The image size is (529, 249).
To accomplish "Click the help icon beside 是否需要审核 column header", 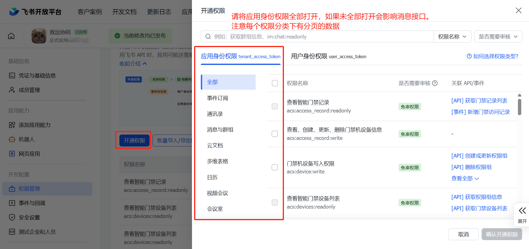I will 435,83.
